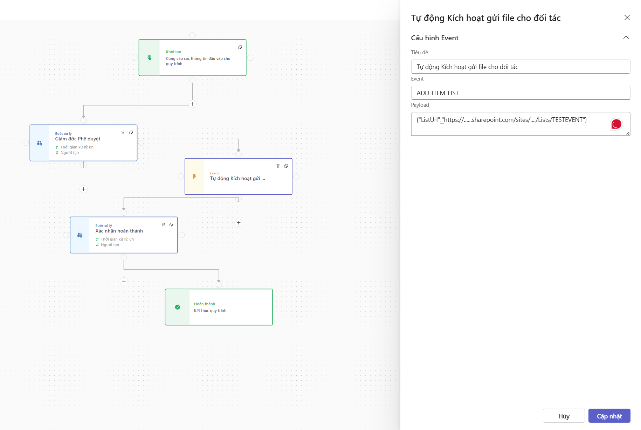Close the event configuration panel
This screenshot has height=430, width=641.
[627, 18]
